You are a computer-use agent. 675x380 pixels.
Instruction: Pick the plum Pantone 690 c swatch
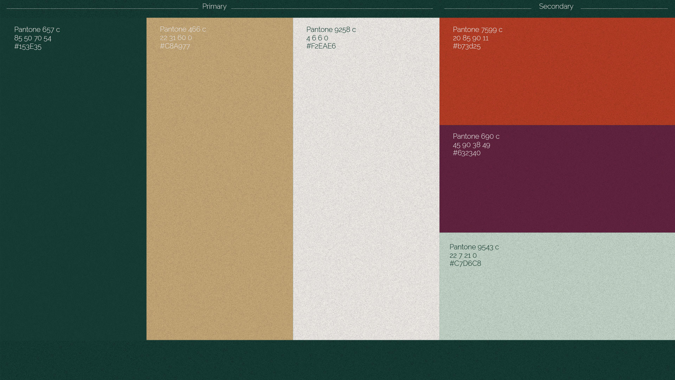557,179
